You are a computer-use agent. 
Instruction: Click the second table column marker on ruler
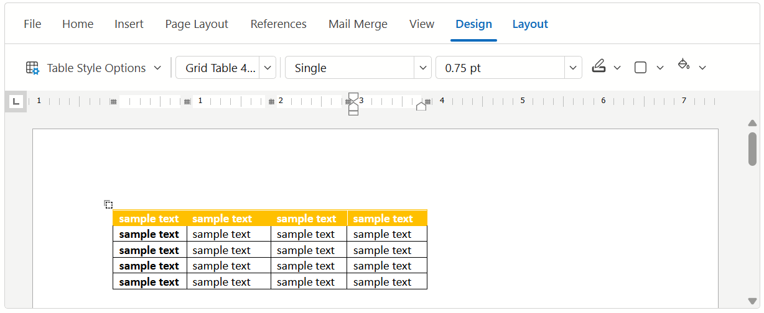[x=187, y=101]
